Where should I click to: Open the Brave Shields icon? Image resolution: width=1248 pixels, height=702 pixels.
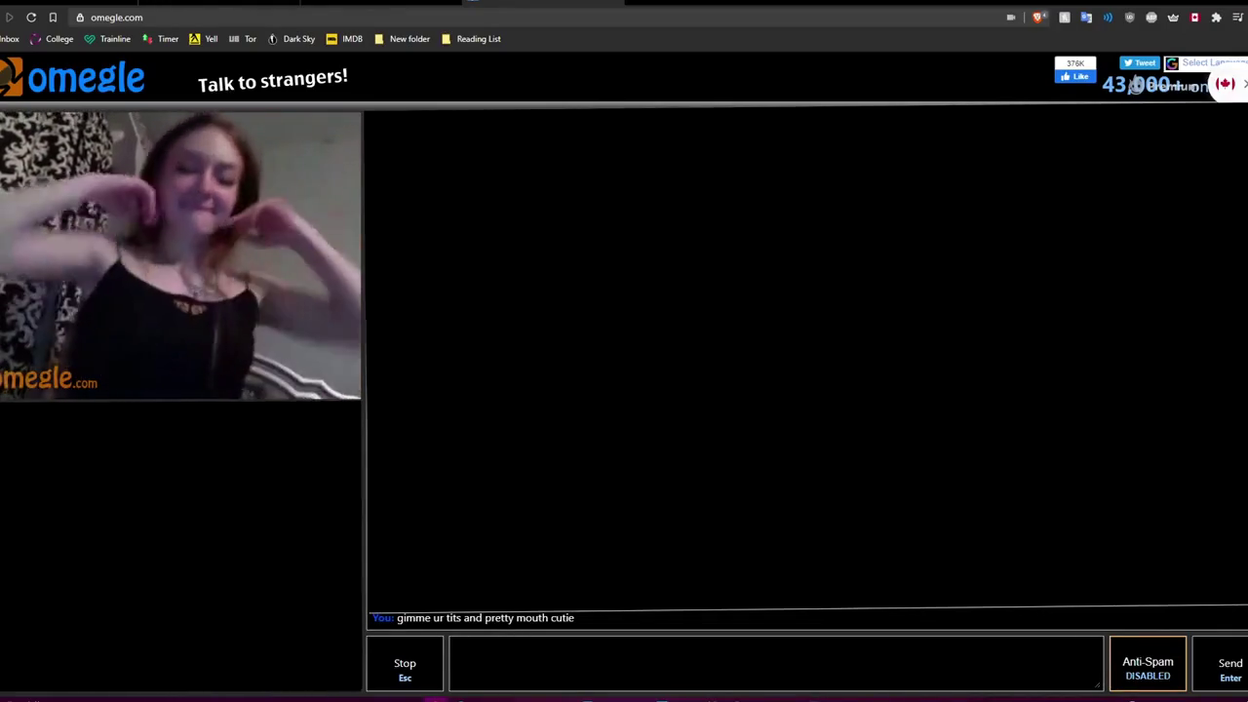click(1037, 17)
